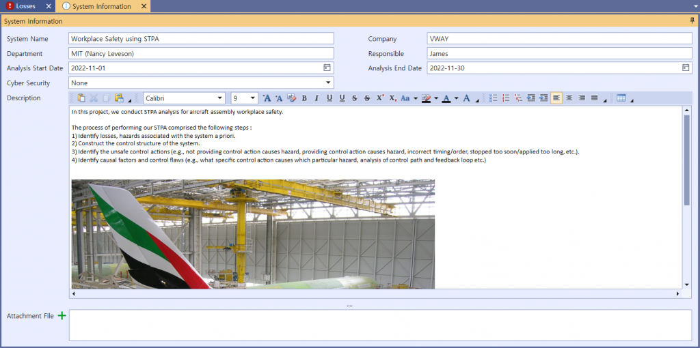This screenshot has width=700, height=348.
Task: Expand paragraph toolbar options arrow
Action: (605, 100)
